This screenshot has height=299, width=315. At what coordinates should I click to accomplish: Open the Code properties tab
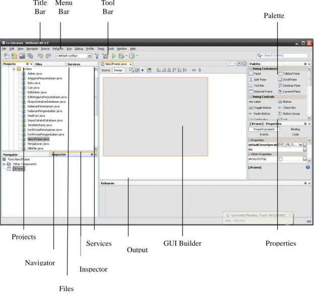click(295, 134)
